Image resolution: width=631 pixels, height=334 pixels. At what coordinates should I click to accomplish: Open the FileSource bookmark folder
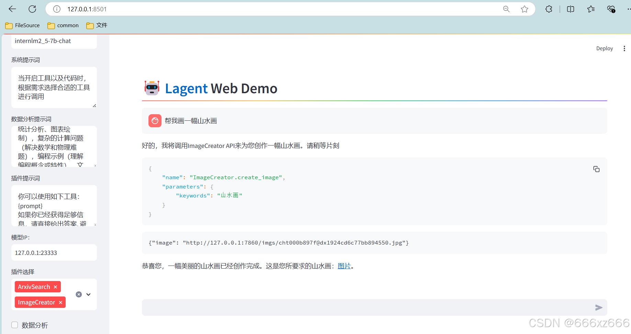click(x=23, y=25)
